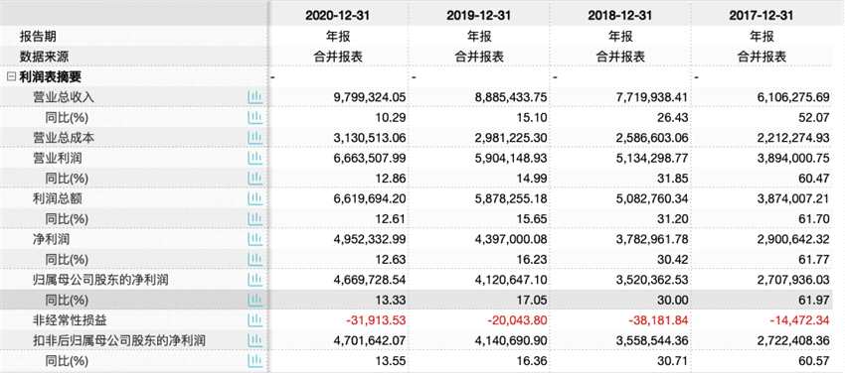Select growth value 17.05
Viewport: 845px width, 373px height.
533,300
